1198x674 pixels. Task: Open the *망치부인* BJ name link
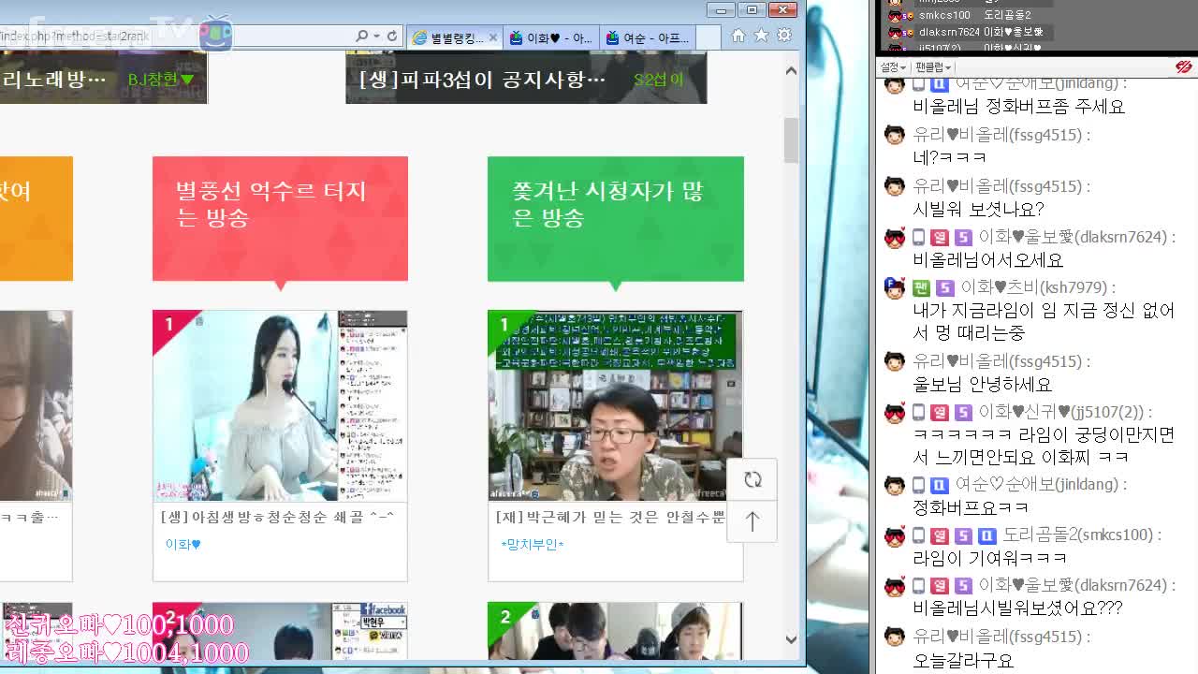532,544
